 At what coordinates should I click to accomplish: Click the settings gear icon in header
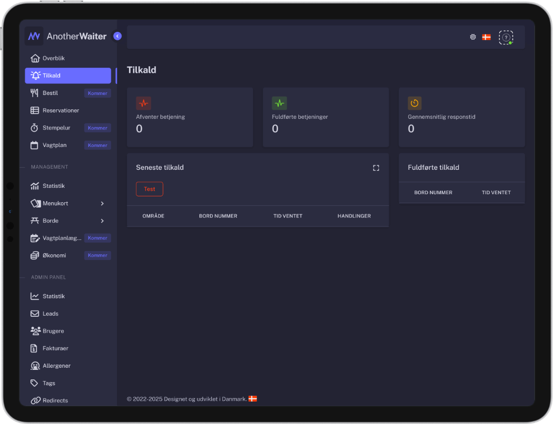(473, 37)
